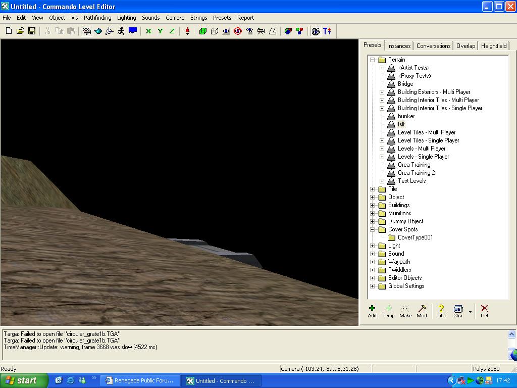Save the level with floppy disk icon
The height and width of the screenshot is (388, 517).
(32, 31)
